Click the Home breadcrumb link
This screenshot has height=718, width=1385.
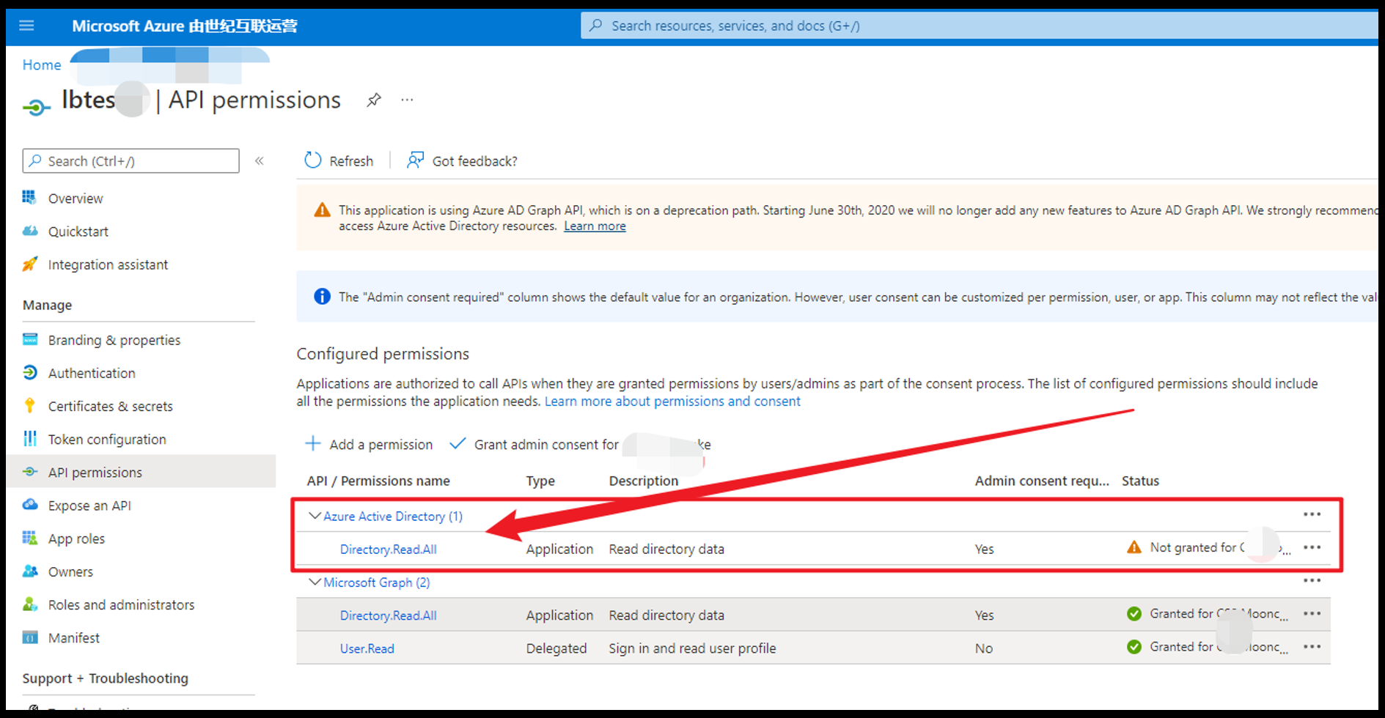(42, 64)
